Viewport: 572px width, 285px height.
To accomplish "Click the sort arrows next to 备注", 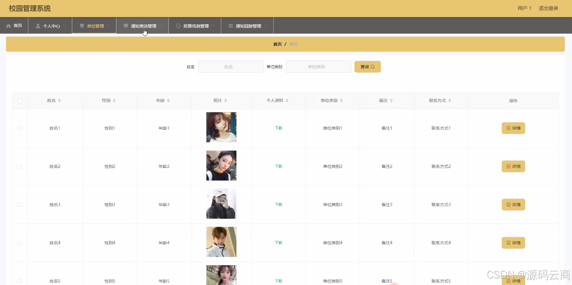I will tap(391, 101).
